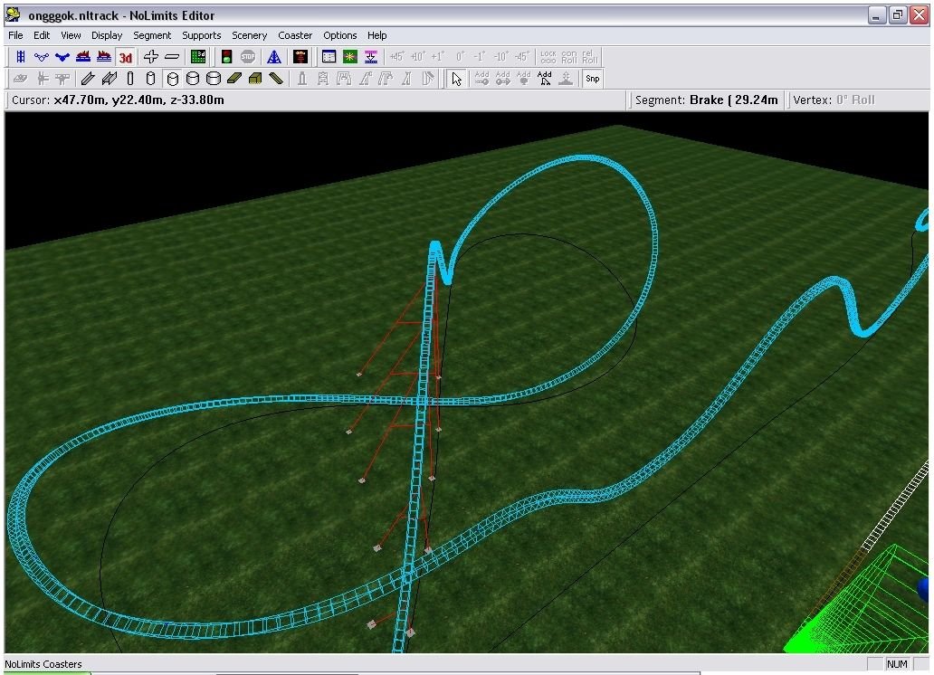This screenshot has height=675, width=934.
Task: Click the Segment: Brake 29.24m readout
Action: point(706,100)
